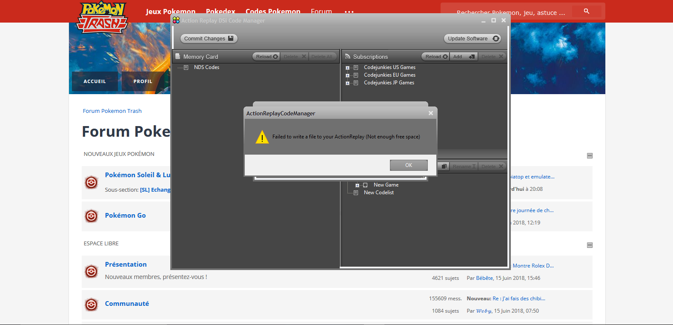Open the Montre Rolex D... post link
Viewport: 673px width, 325px height.
pyautogui.click(x=533, y=266)
